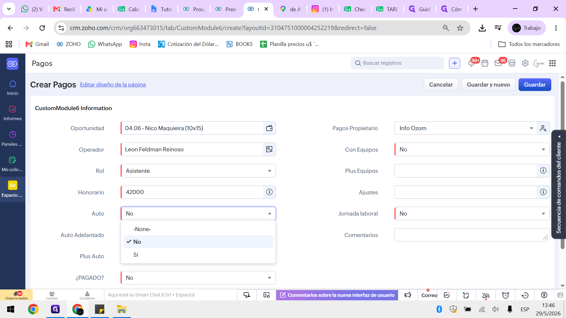Open Mis solicitudes in the sidebar
This screenshot has height=318, width=566.
click(x=13, y=164)
